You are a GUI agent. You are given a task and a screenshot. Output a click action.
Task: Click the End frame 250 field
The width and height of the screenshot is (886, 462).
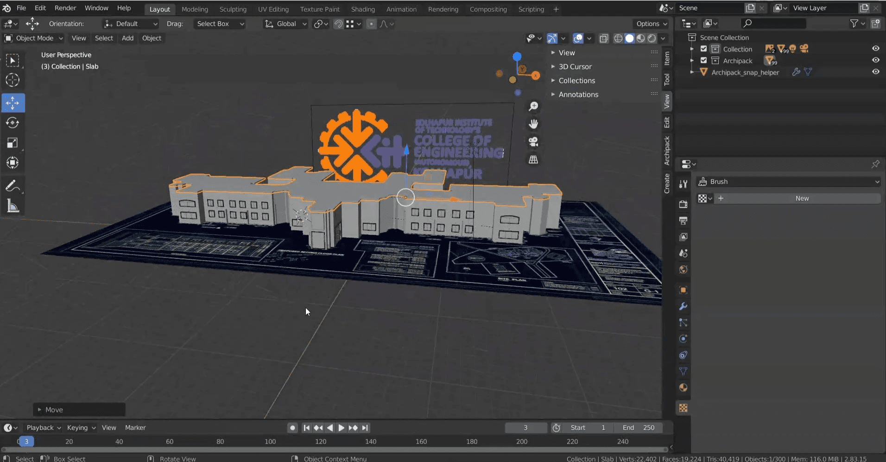(x=638, y=428)
